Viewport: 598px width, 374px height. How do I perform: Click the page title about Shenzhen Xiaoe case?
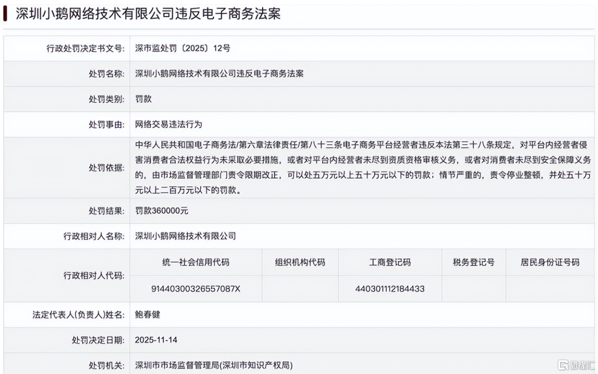coord(148,14)
